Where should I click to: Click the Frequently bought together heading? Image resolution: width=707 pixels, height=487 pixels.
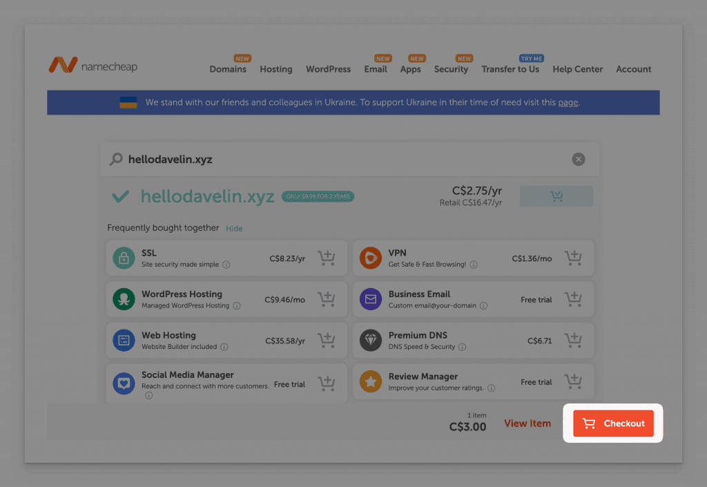163,228
